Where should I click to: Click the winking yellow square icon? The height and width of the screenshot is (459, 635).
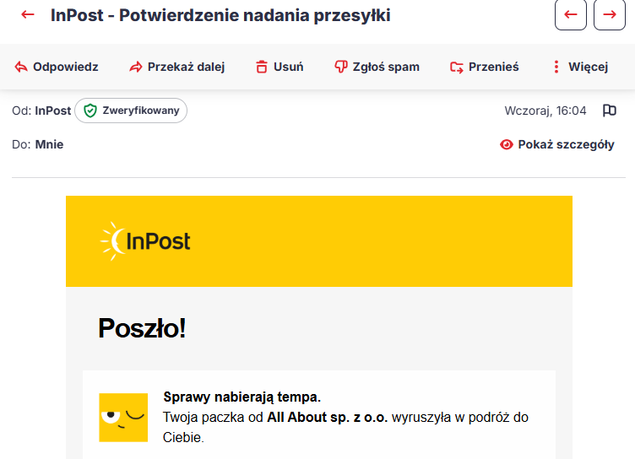(123, 417)
